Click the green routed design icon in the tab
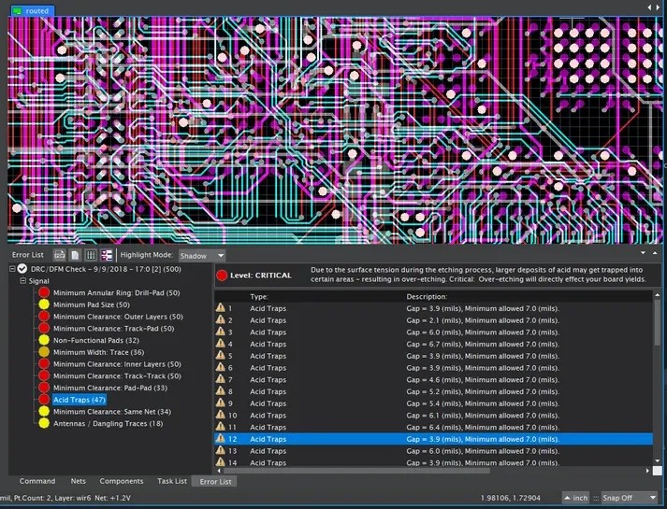Screen dimensions: 667x509 (x=18, y=11)
